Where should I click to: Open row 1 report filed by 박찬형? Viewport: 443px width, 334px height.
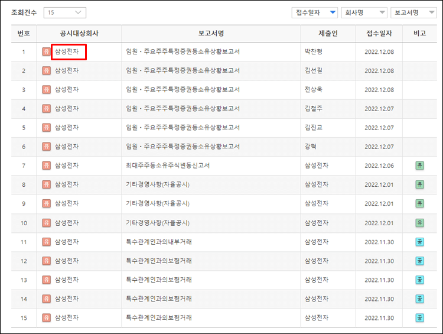click(x=183, y=51)
